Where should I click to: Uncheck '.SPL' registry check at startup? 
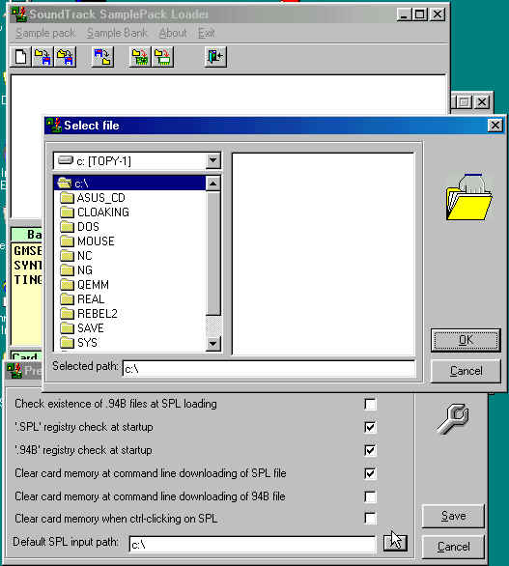click(370, 427)
